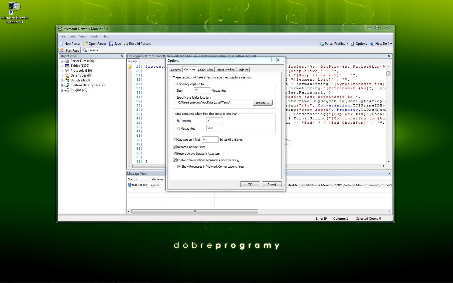Click the Percent value field

[x=215, y=120]
